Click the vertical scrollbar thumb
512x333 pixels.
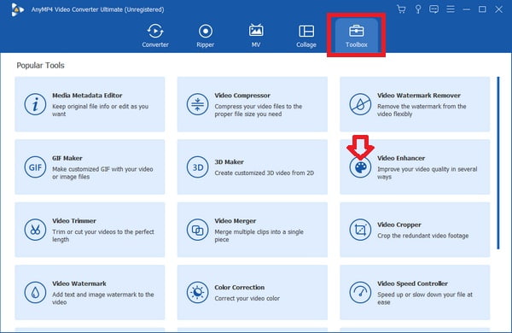click(498, 163)
